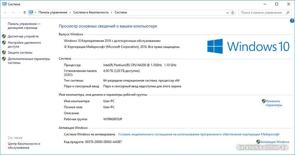Image resolution: width=295 pixels, height=155 pixels.
Task: Open the Microsoft license terms link
Action: tap(199, 134)
